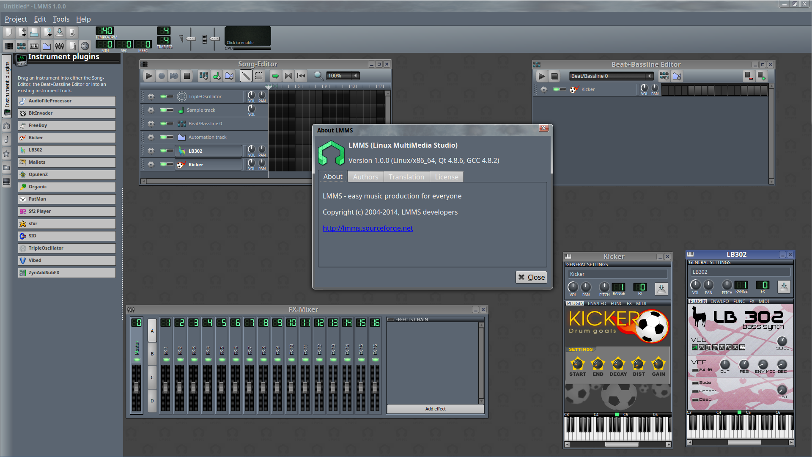Add automation track in Beat+Bassline Editor
The height and width of the screenshot is (457, 812).
pyautogui.click(x=677, y=76)
